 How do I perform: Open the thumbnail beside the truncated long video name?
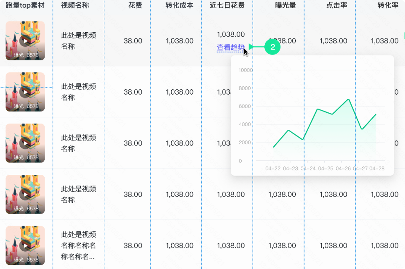pyautogui.click(x=25, y=245)
